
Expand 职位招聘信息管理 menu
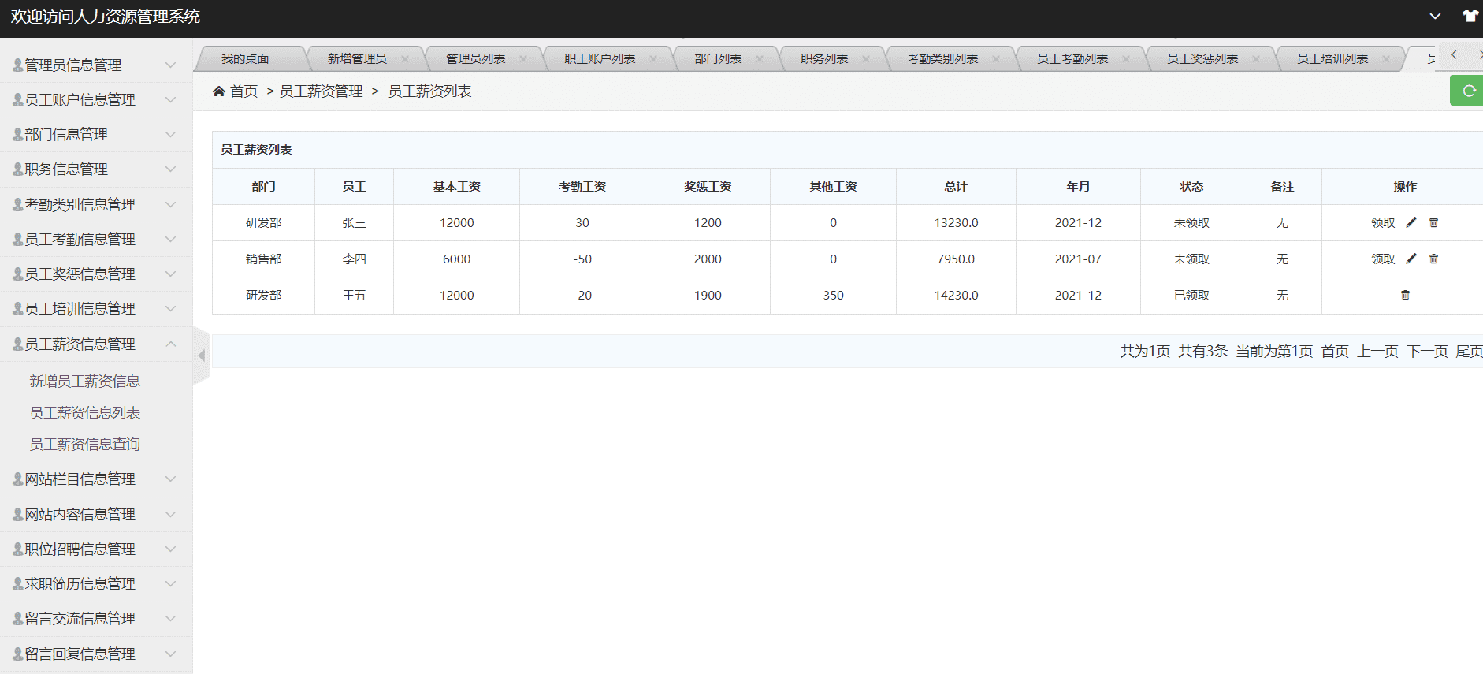(x=96, y=549)
